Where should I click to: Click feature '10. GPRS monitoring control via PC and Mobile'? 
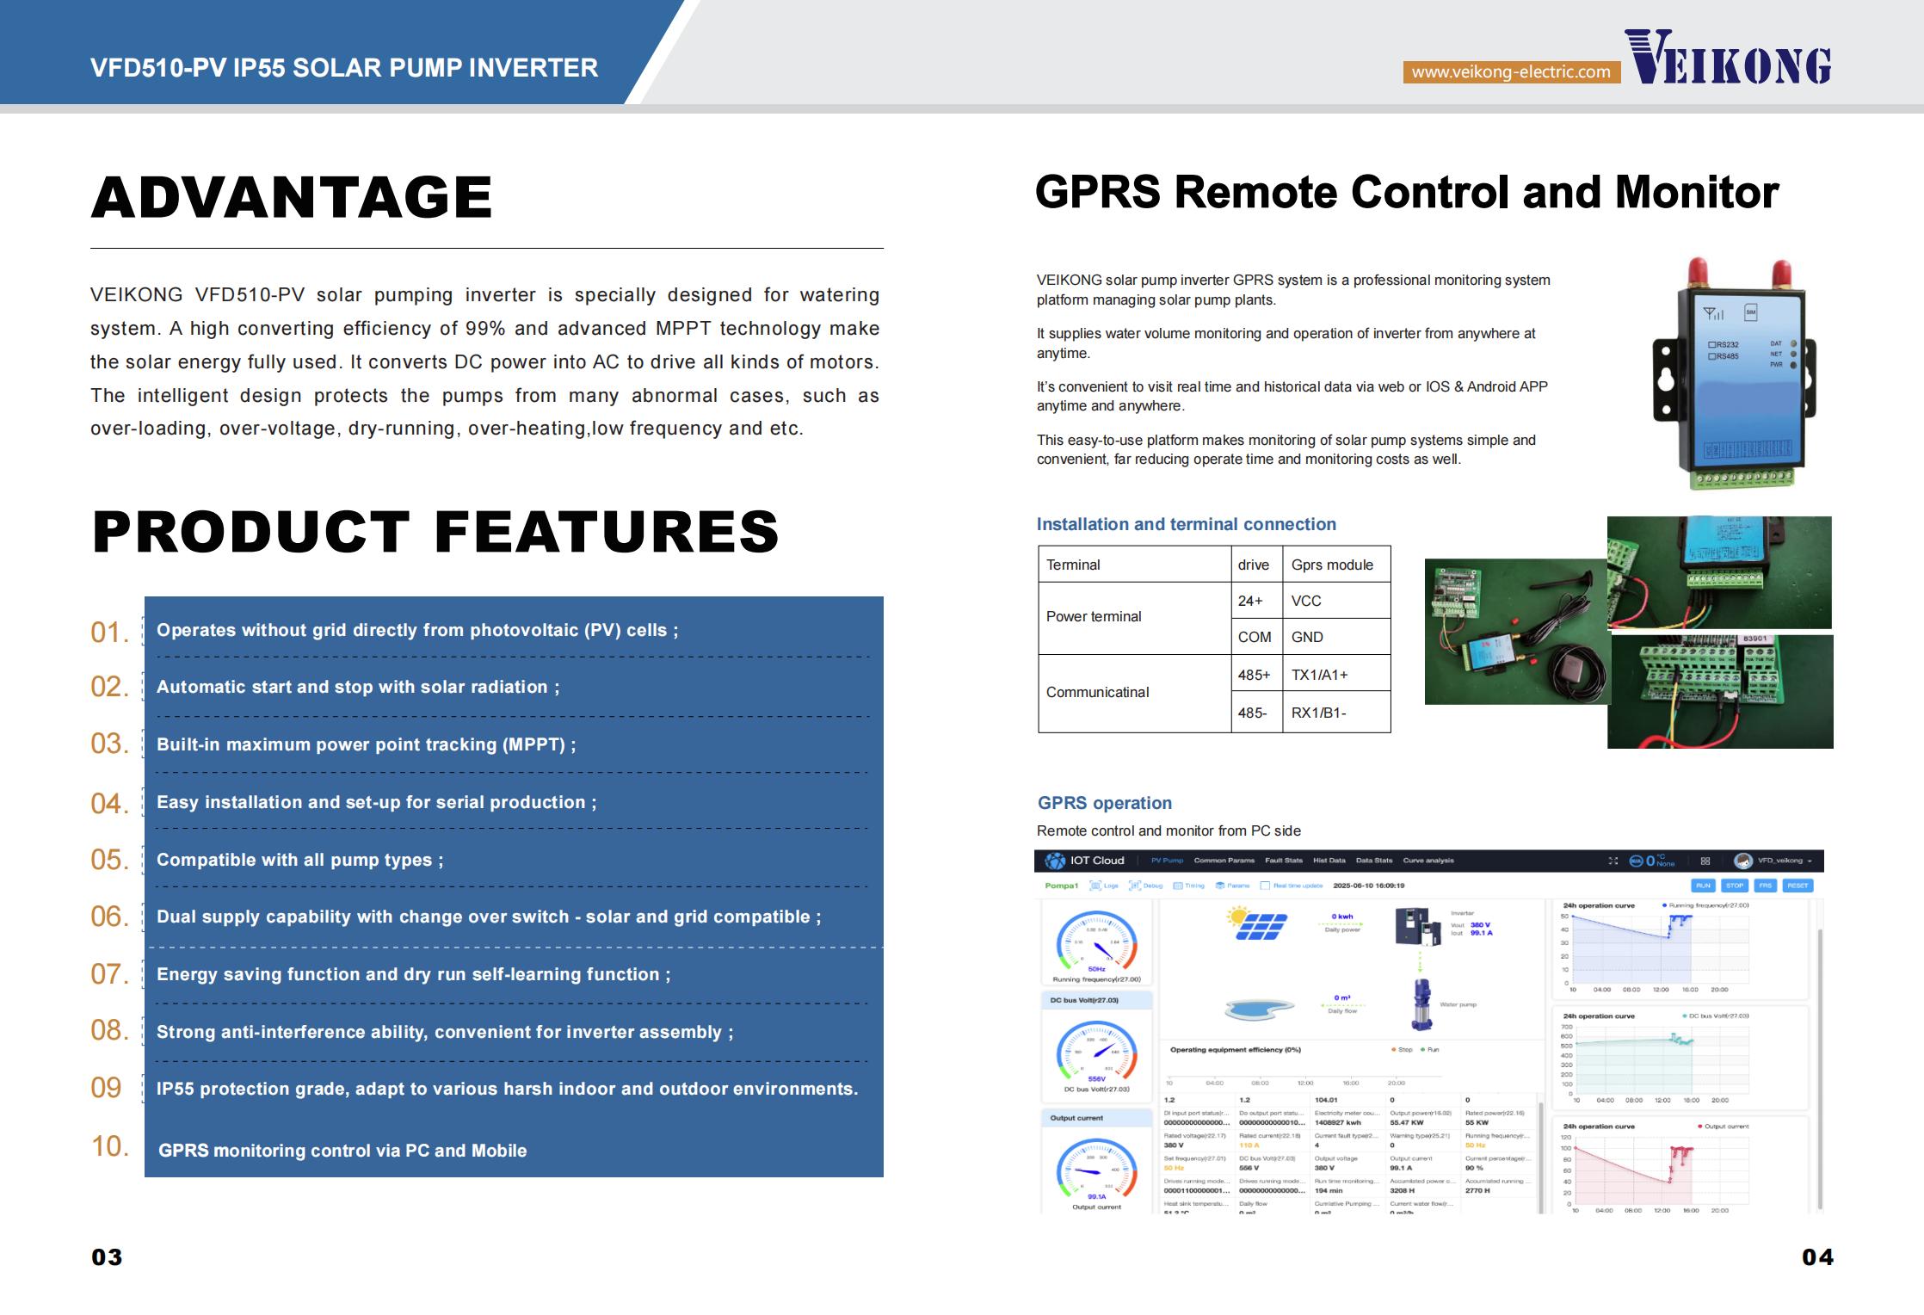click(342, 1151)
